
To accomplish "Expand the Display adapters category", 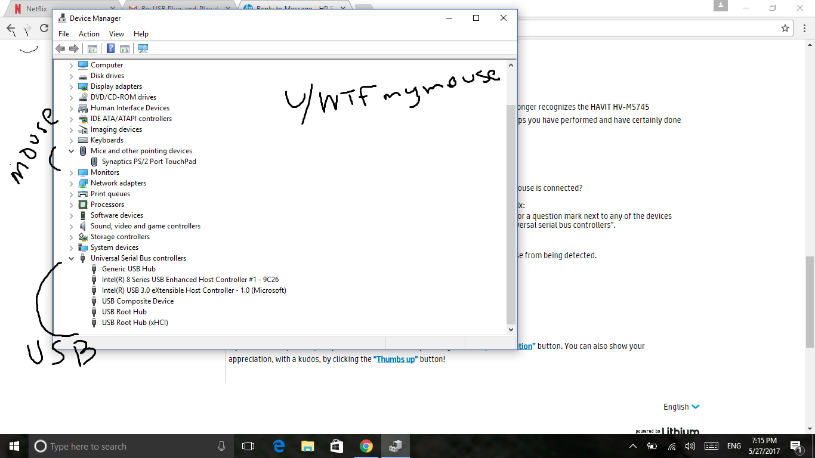I will pos(71,86).
